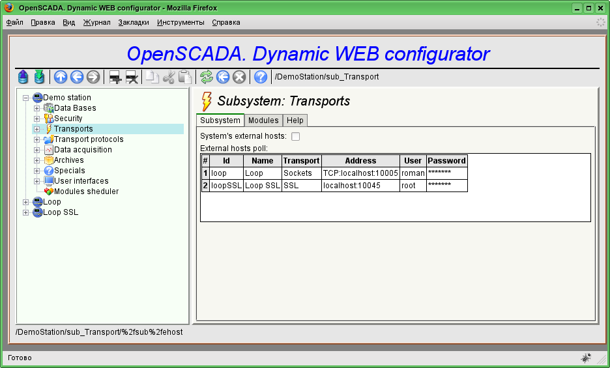Toggle System's external hosts checkbox

[x=296, y=136]
